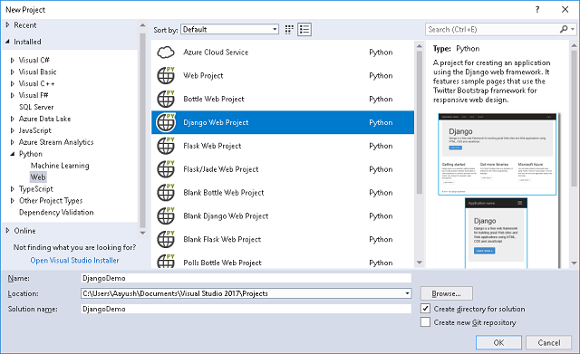
Task: Click the search magnifier icon
Action: click(x=564, y=29)
